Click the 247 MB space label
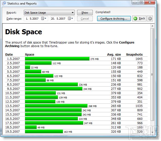This screenshot has height=141, width=161. click(88, 123)
